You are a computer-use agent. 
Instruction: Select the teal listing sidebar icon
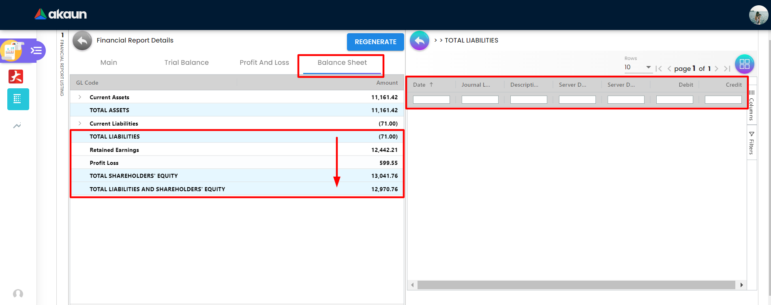pos(18,99)
